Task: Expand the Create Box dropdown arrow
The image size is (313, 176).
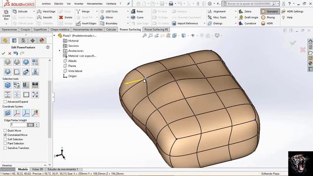Action: point(6,24)
